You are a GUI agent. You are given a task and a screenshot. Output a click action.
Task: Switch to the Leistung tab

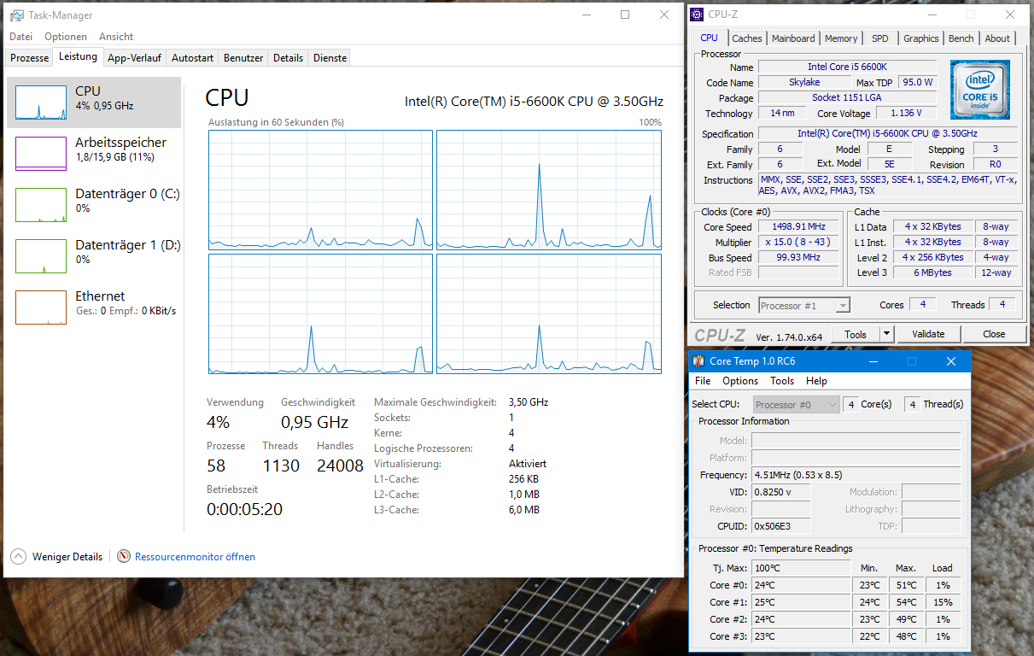78,56
